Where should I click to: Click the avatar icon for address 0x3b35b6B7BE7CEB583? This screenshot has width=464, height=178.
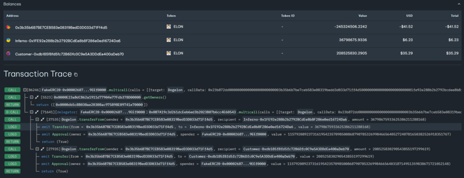coord(8,27)
